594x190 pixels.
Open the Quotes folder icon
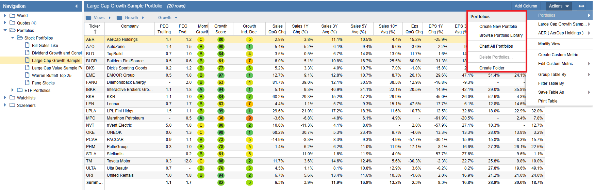(x=12, y=23)
